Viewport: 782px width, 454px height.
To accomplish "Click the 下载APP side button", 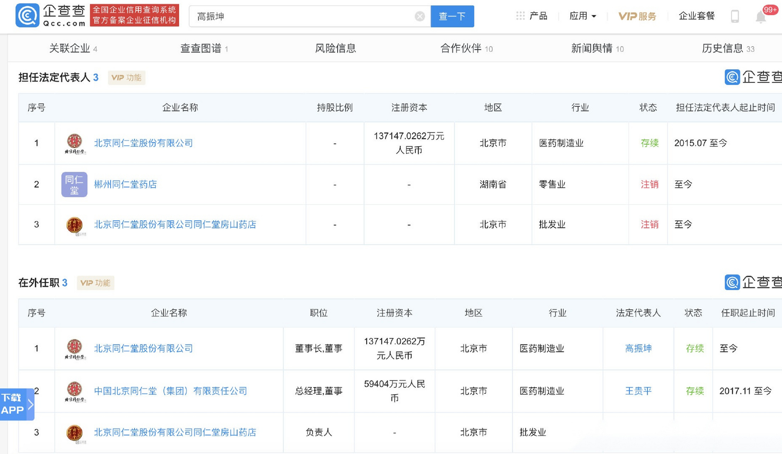I will tap(17, 404).
